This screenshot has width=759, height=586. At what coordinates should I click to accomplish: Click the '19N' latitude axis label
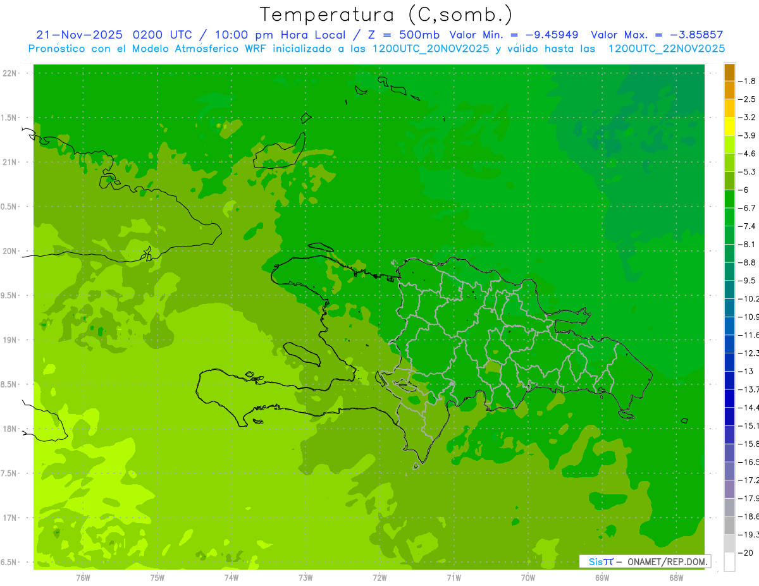(11, 340)
